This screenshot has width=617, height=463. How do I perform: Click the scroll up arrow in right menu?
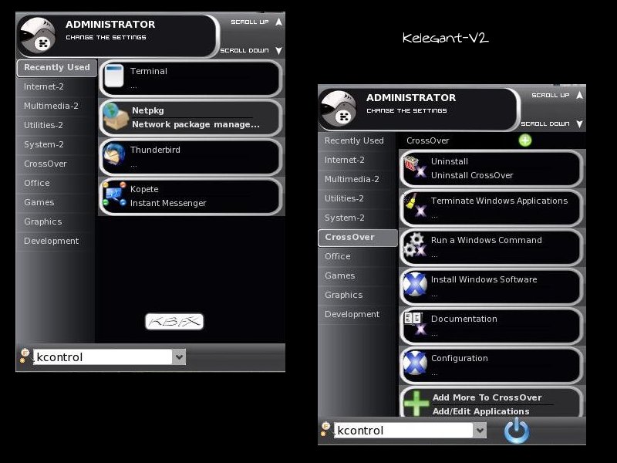coord(579,95)
